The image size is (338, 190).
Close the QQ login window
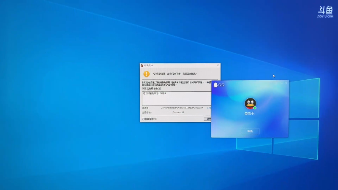pyautogui.click(x=286, y=83)
